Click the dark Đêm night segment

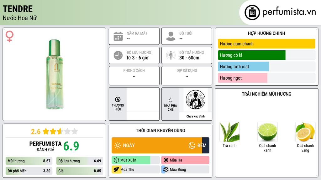(206, 145)
